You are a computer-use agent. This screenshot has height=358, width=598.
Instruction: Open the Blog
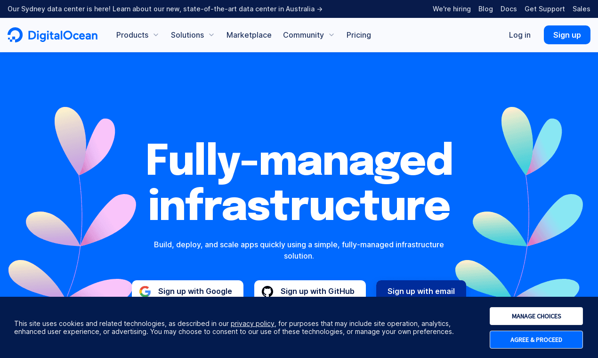485,9
